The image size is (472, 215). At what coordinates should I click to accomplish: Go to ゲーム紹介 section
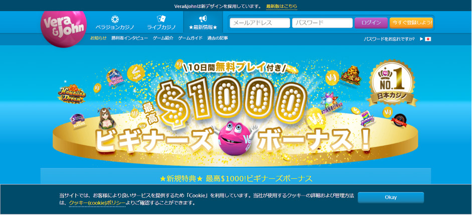(x=163, y=38)
